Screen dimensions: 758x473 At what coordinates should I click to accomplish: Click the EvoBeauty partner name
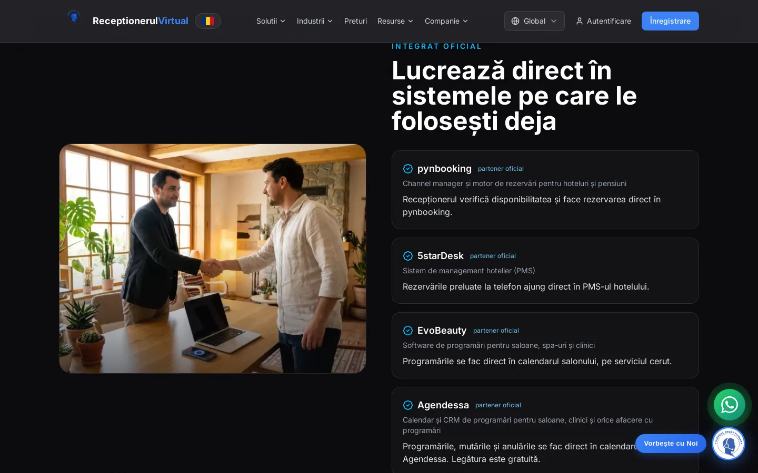point(442,331)
